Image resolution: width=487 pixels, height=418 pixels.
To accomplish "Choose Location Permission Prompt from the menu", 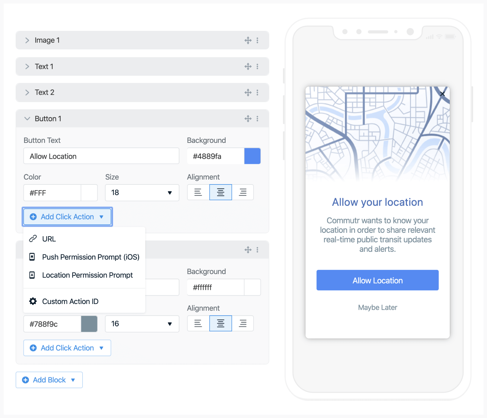I will 87,275.
